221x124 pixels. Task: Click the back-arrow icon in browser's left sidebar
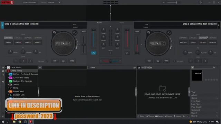click(3, 82)
